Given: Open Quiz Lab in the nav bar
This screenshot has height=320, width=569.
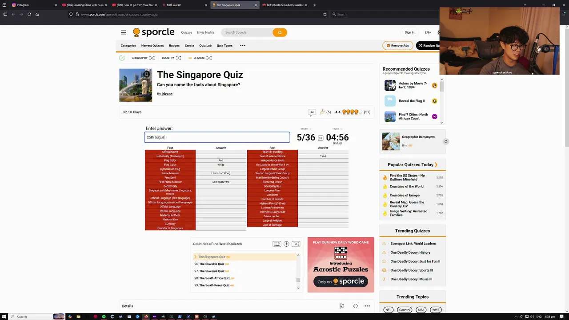Looking at the screenshot, I should pyautogui.click(x=205, y=45).
